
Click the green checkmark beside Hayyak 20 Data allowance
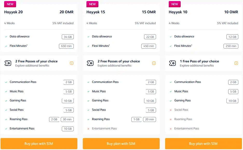pyautogui.click(x=6, y=37)
